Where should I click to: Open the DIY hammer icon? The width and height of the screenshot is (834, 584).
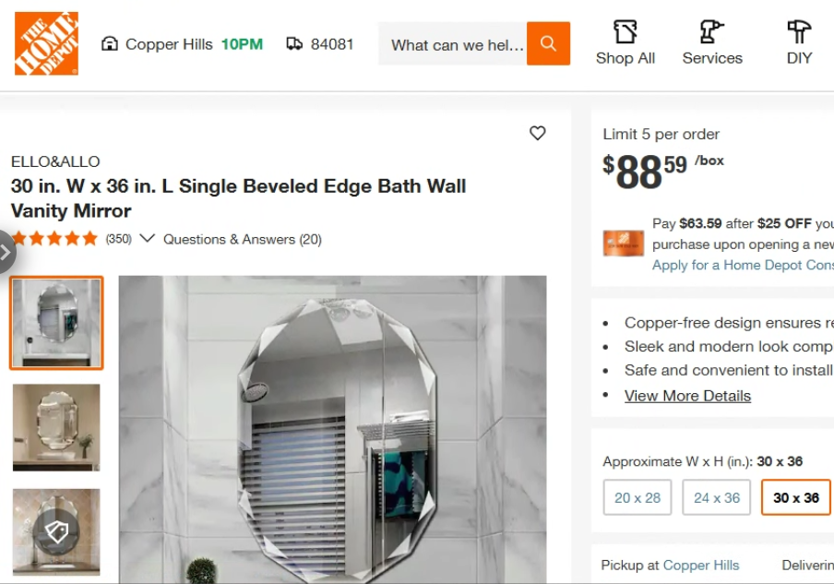pyautogui.click(x=799, y=32)
